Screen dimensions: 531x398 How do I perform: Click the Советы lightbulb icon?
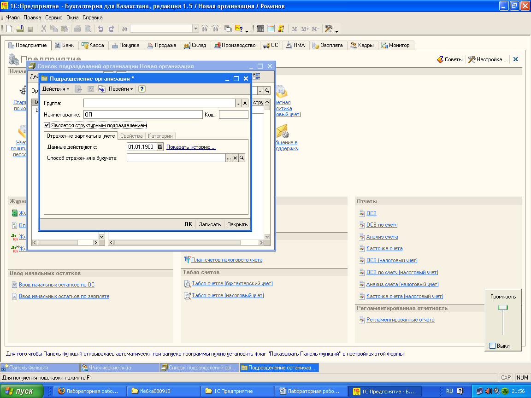pyautogui.click(x=440, y=59)
